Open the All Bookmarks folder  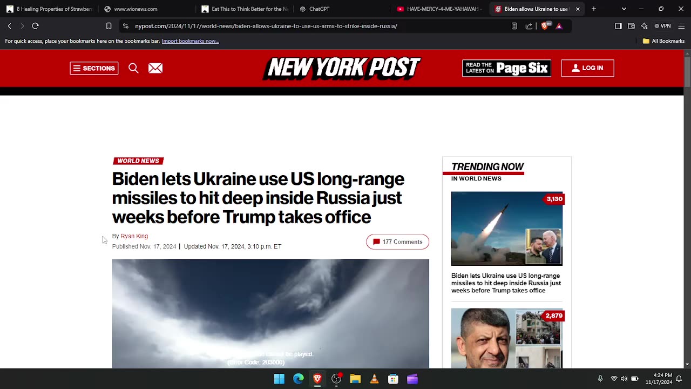pos(663,41)
